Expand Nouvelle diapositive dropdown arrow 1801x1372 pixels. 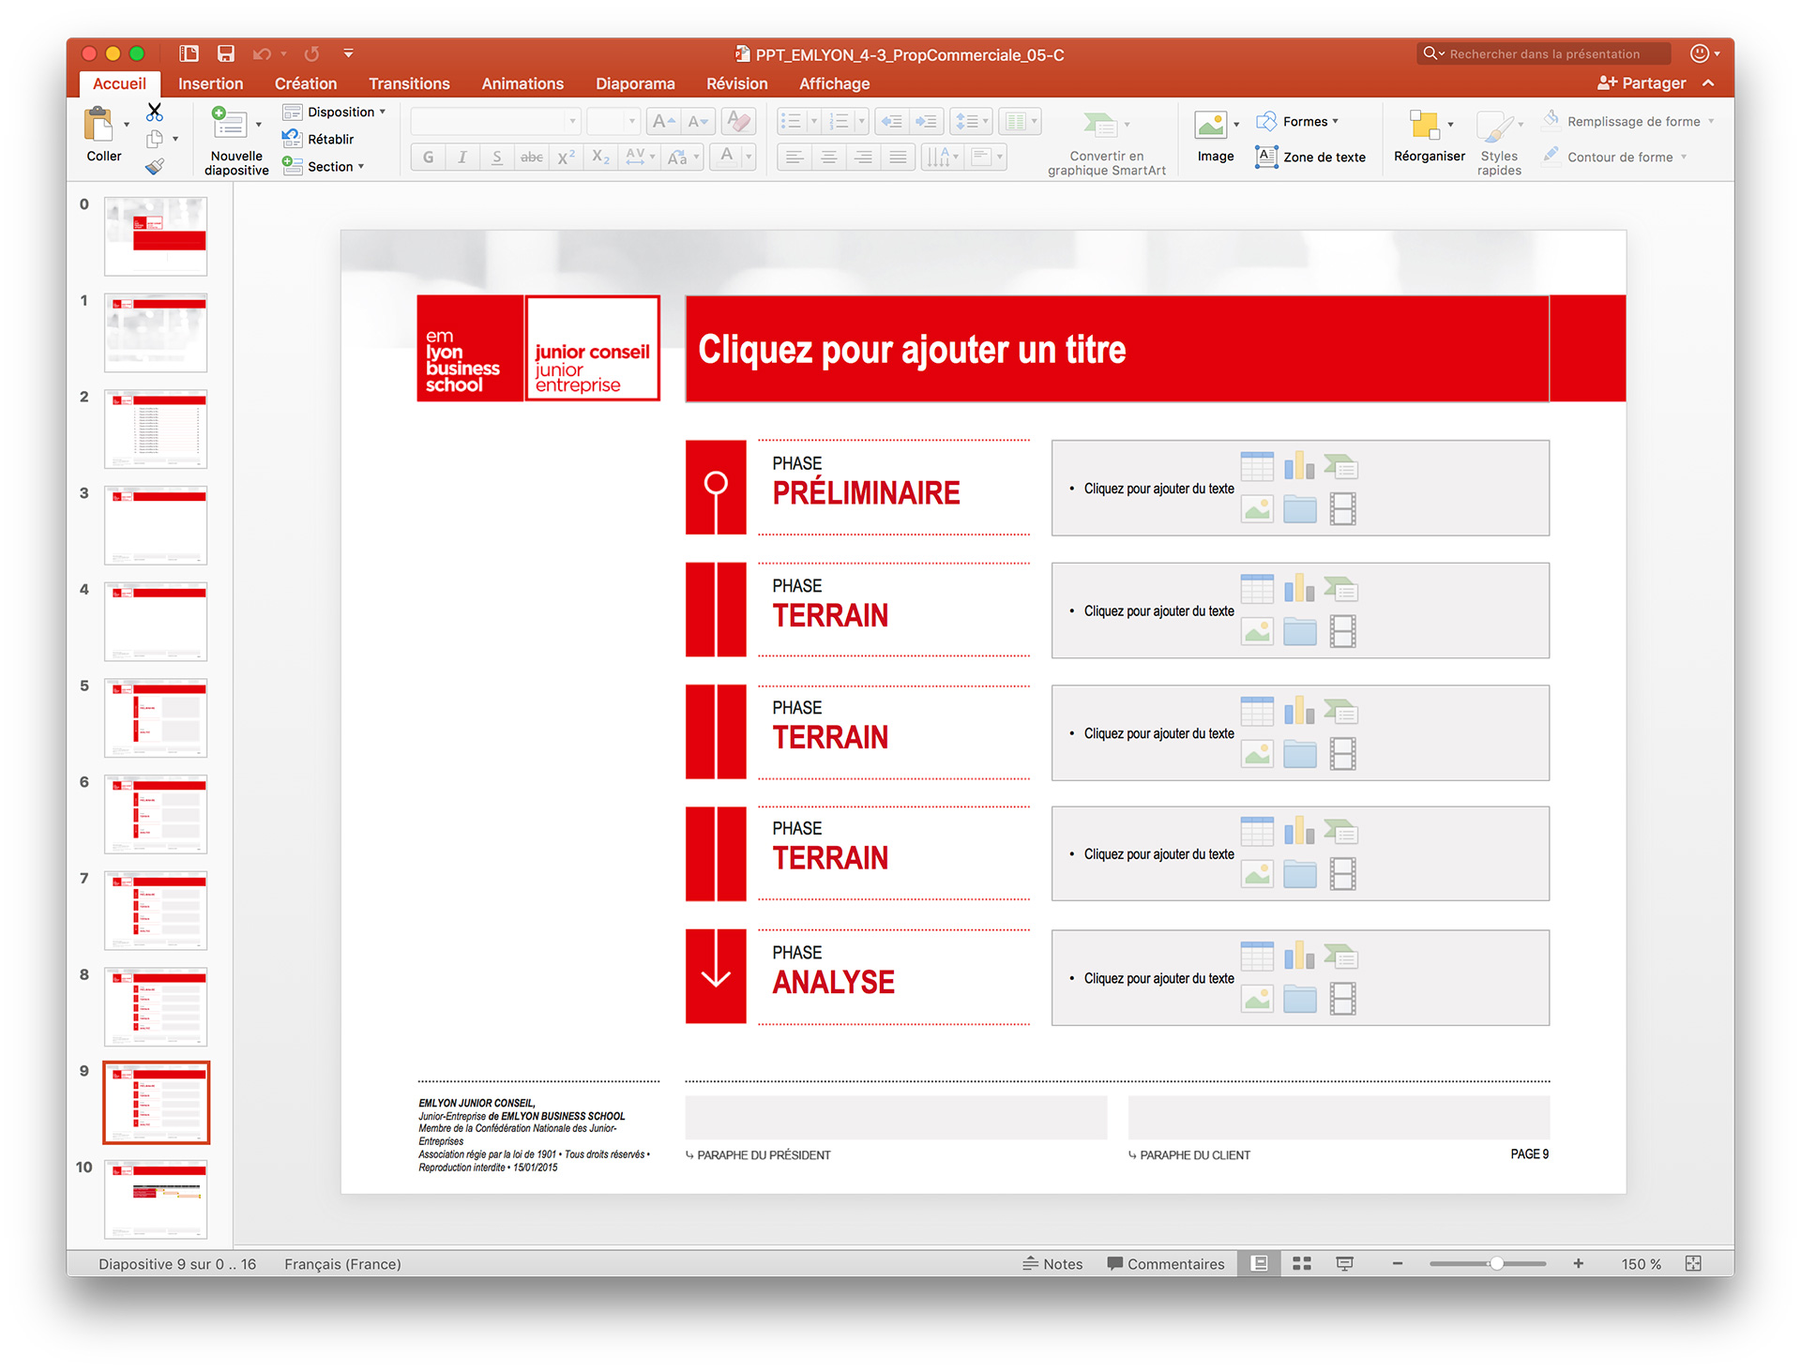coord(259,124)
